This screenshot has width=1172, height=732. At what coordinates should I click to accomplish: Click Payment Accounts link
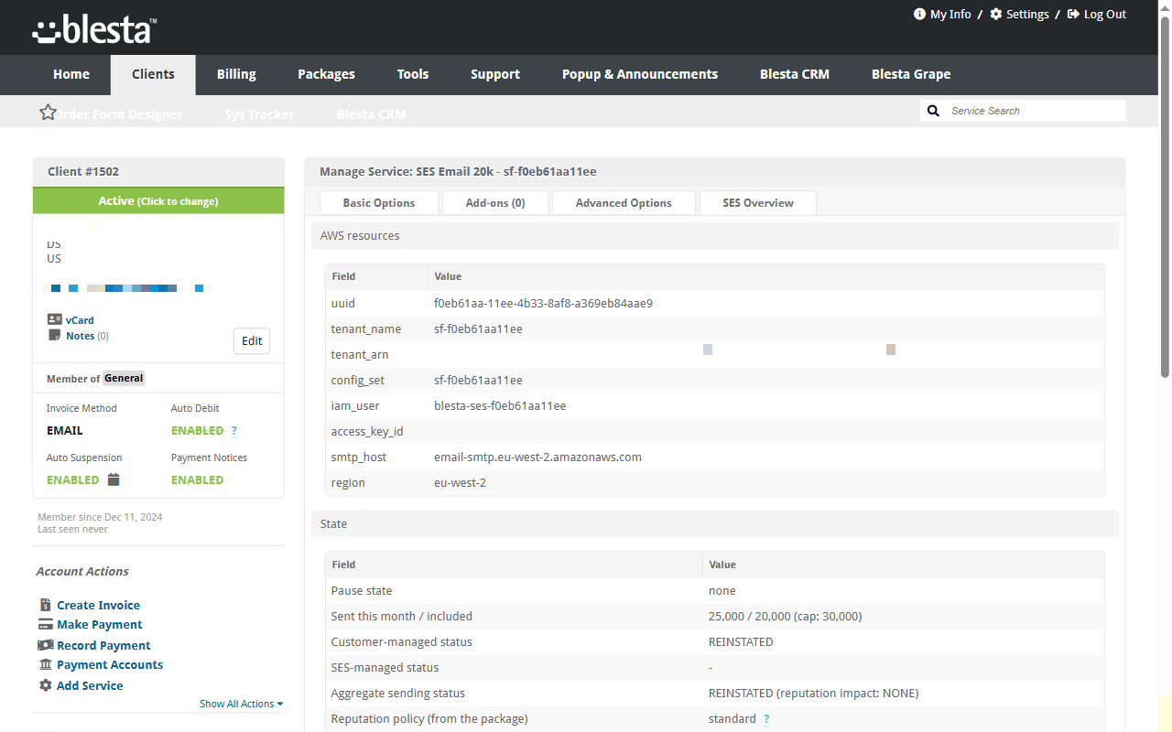tap(110, 665)
